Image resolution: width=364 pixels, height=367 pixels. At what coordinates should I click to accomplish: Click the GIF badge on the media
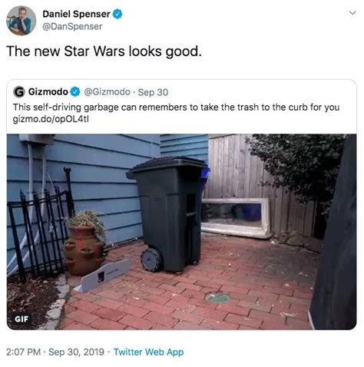(22, 319)
